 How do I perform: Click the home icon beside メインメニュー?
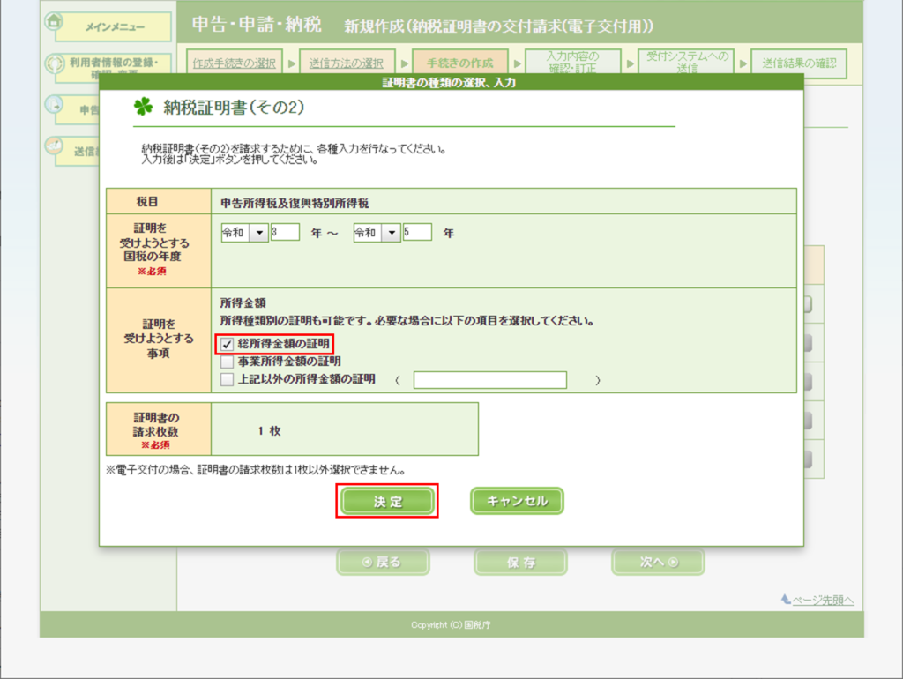tap(54, 23)
